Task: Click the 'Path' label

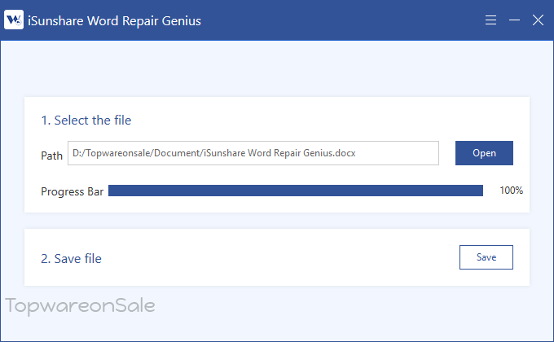Action: click(x=51, y=156)
